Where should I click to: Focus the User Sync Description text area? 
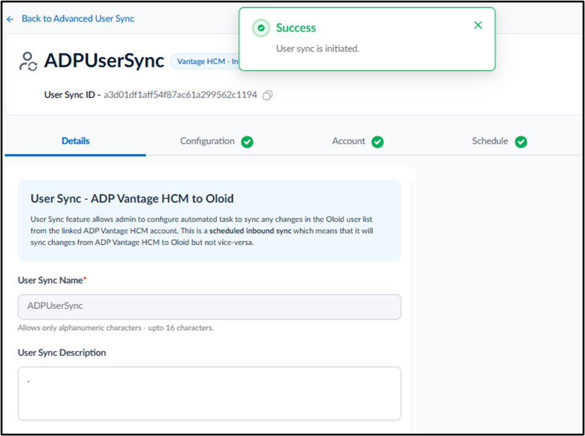tap(210, 394)
